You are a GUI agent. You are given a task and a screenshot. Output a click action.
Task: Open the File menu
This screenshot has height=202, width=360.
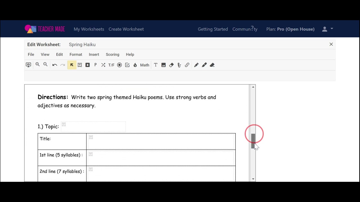click(31, 54)
